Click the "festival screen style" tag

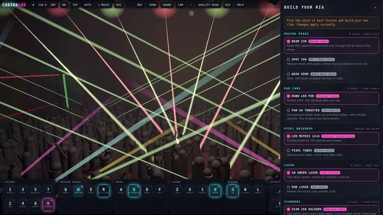(338, 136)
